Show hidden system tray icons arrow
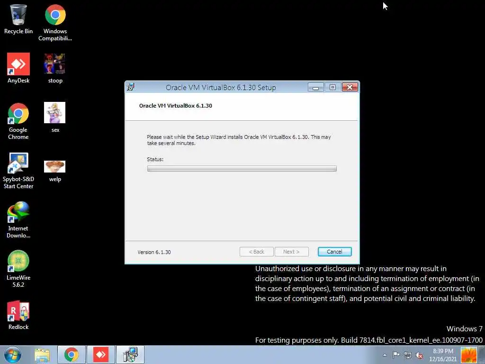Screen dimensions: 485x364 (385, 355)
